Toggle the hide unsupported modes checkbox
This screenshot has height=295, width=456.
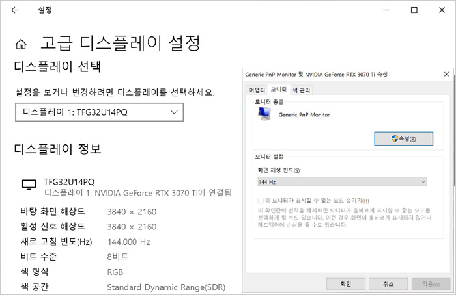click(261, 200)
